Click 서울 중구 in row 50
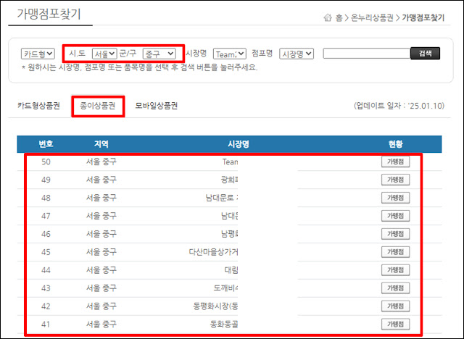The width and height of the screenshot is (464, 339). (101, 162)
